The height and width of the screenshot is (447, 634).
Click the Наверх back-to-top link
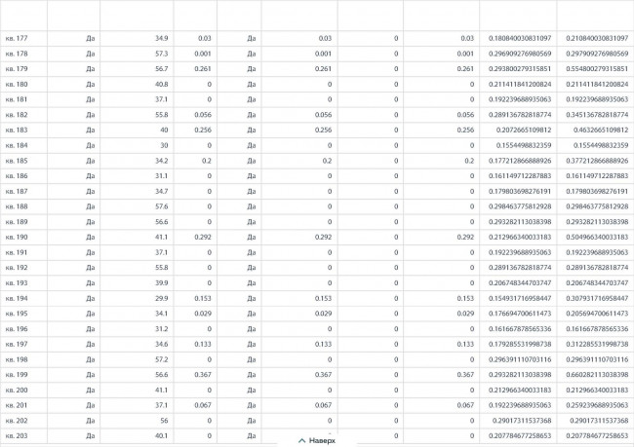pyautogui.click(x=317, y=440)
